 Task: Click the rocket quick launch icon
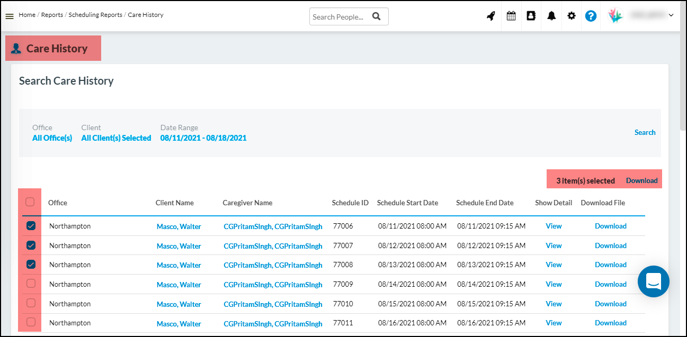point(491,16)
